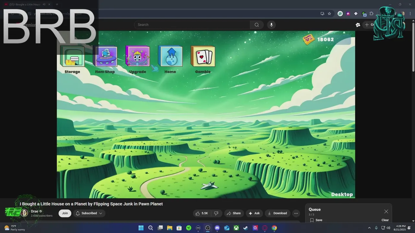Mute the YouTube tab via its speaker icon
Screen dimensions: 415x233
pyautogui.click(x=44, y=5)
